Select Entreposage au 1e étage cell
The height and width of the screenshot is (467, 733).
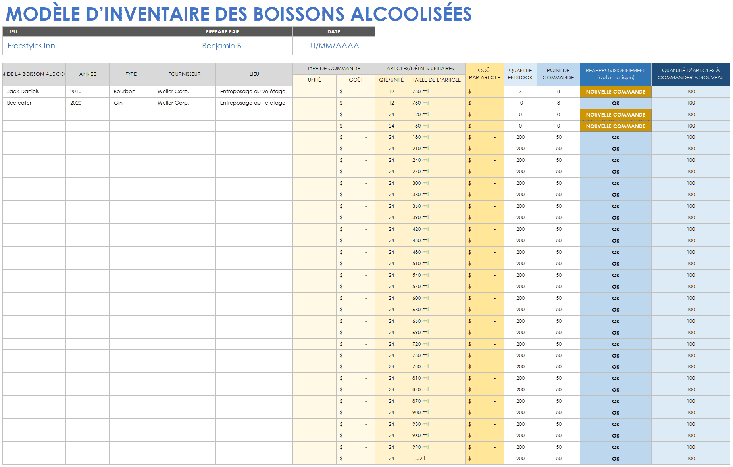click(254, 103)
